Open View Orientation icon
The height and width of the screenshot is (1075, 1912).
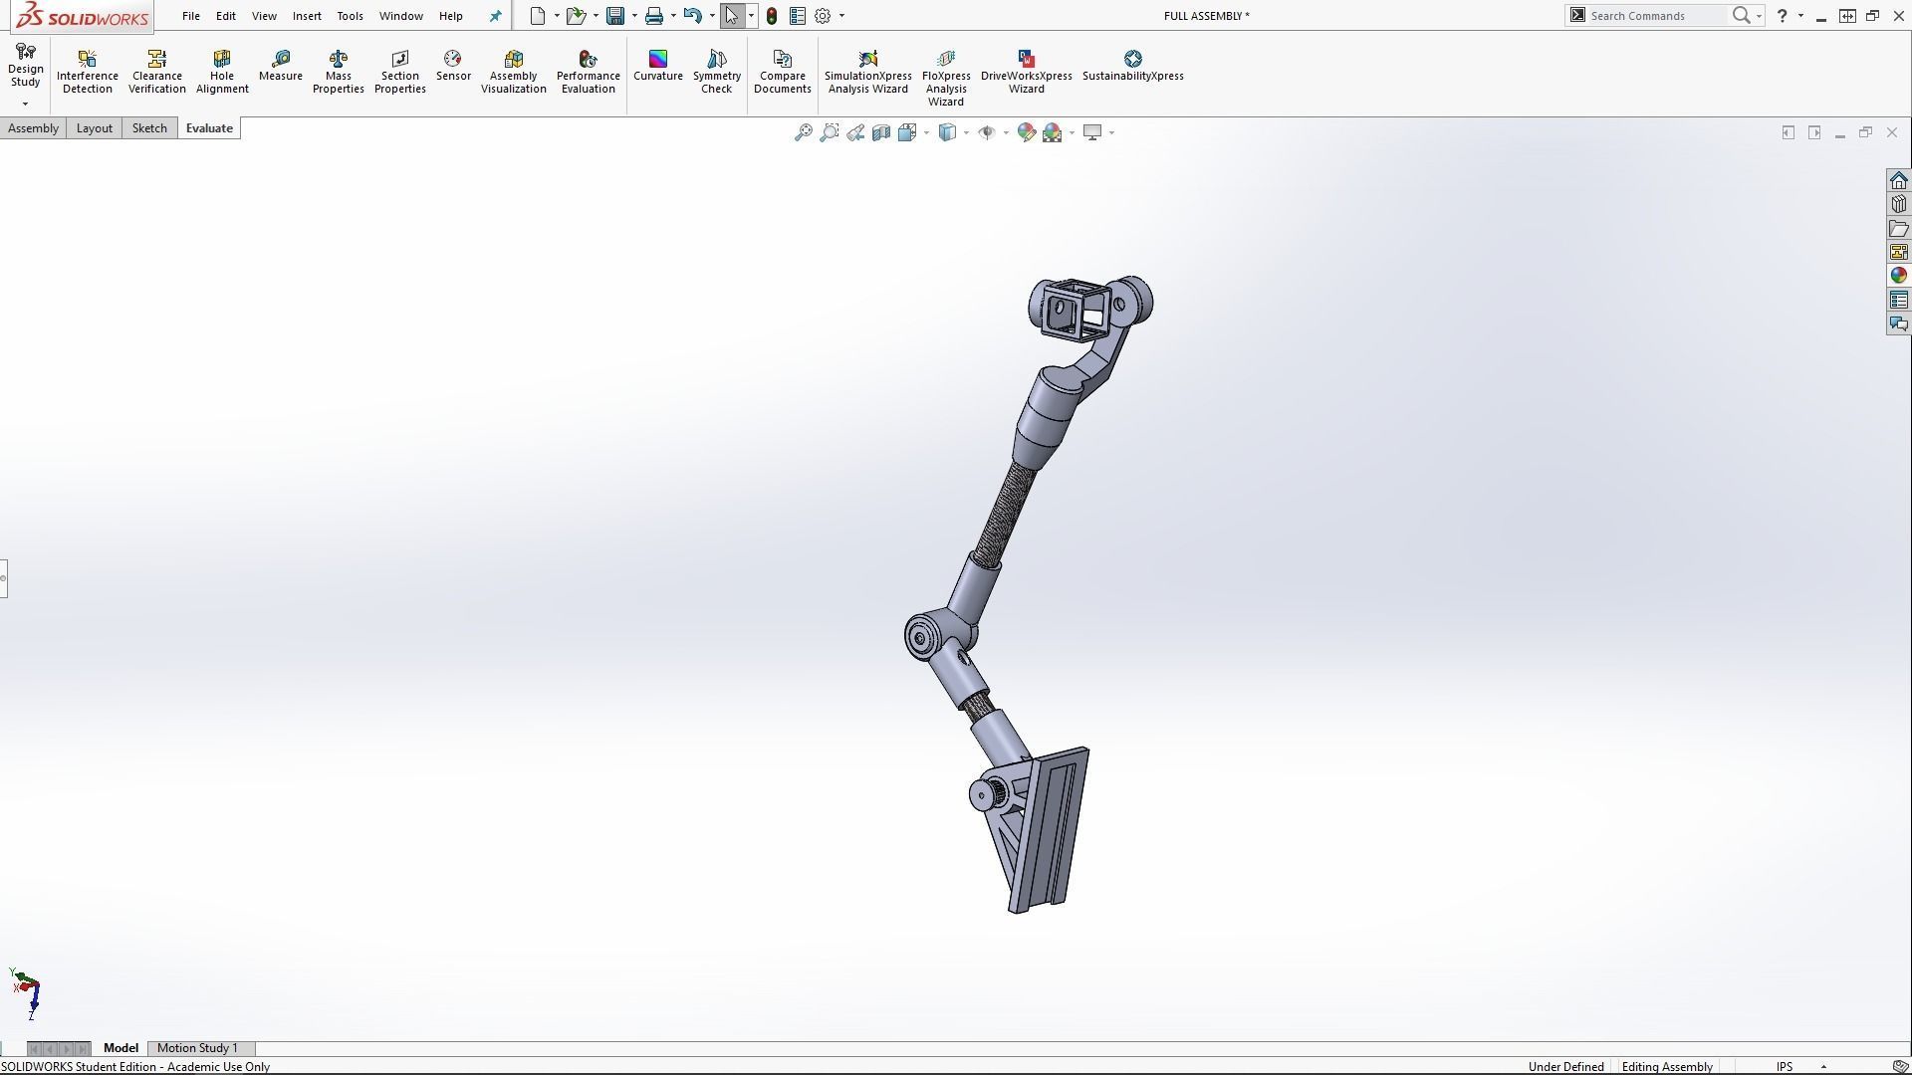click(906, 132)
